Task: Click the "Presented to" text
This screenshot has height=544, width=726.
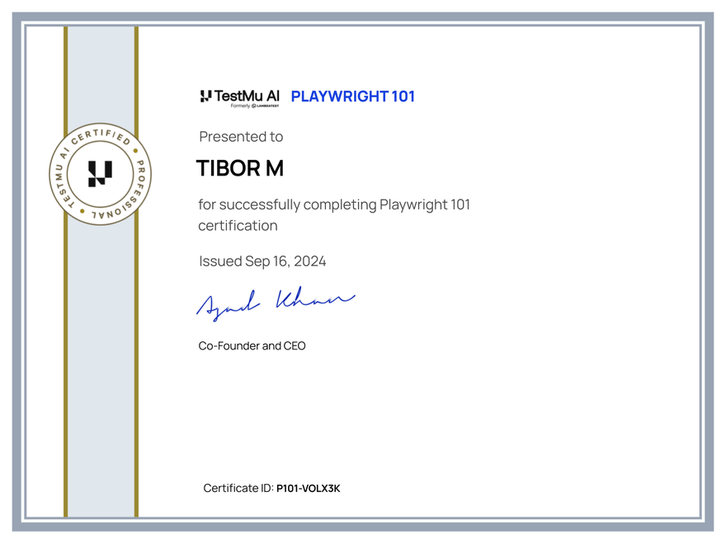Action: click(x=241, y=137)
